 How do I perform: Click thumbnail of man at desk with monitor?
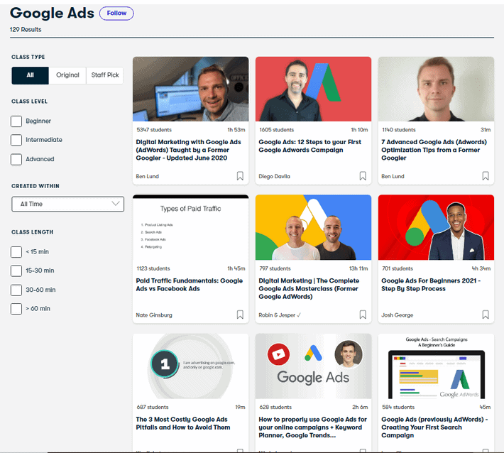coord(191,89)
